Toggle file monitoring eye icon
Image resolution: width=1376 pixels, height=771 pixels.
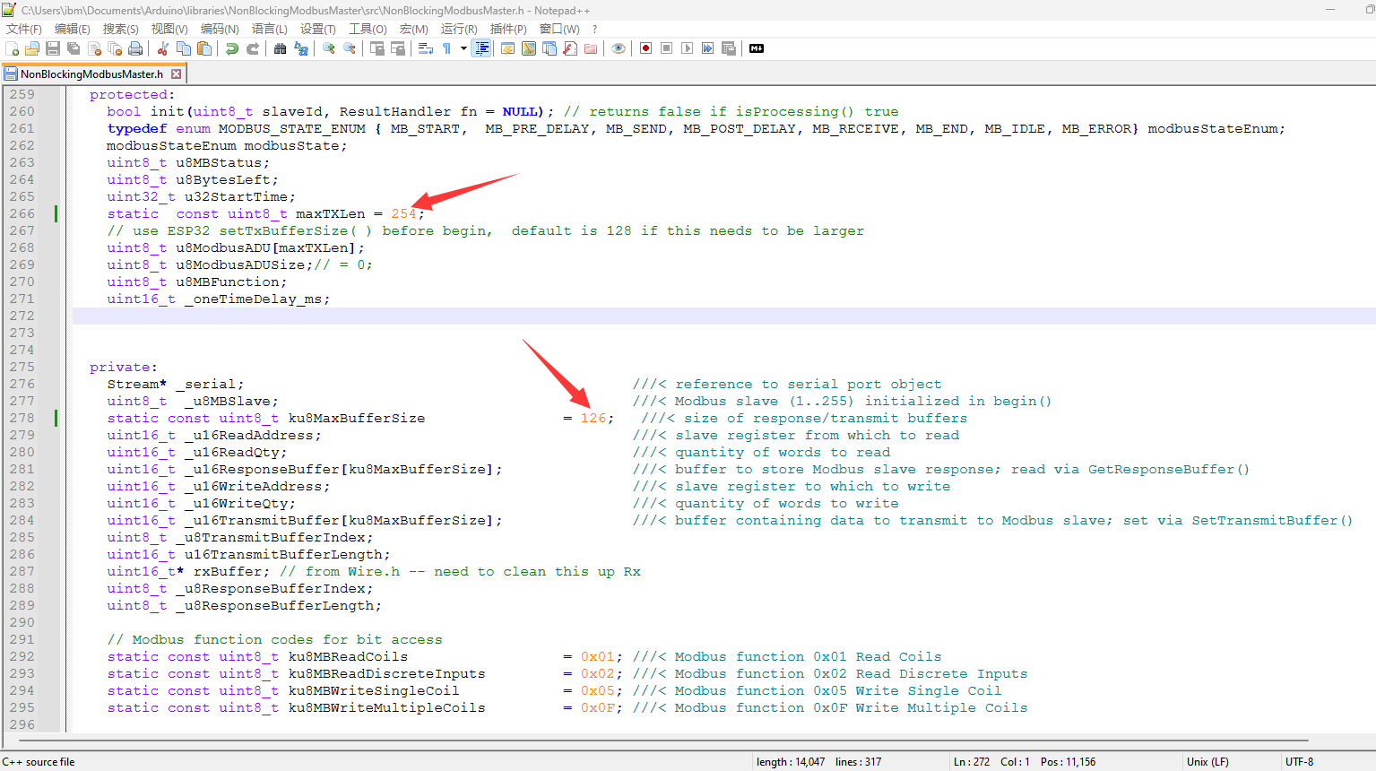pyautogui.click(x=619, y=48)
